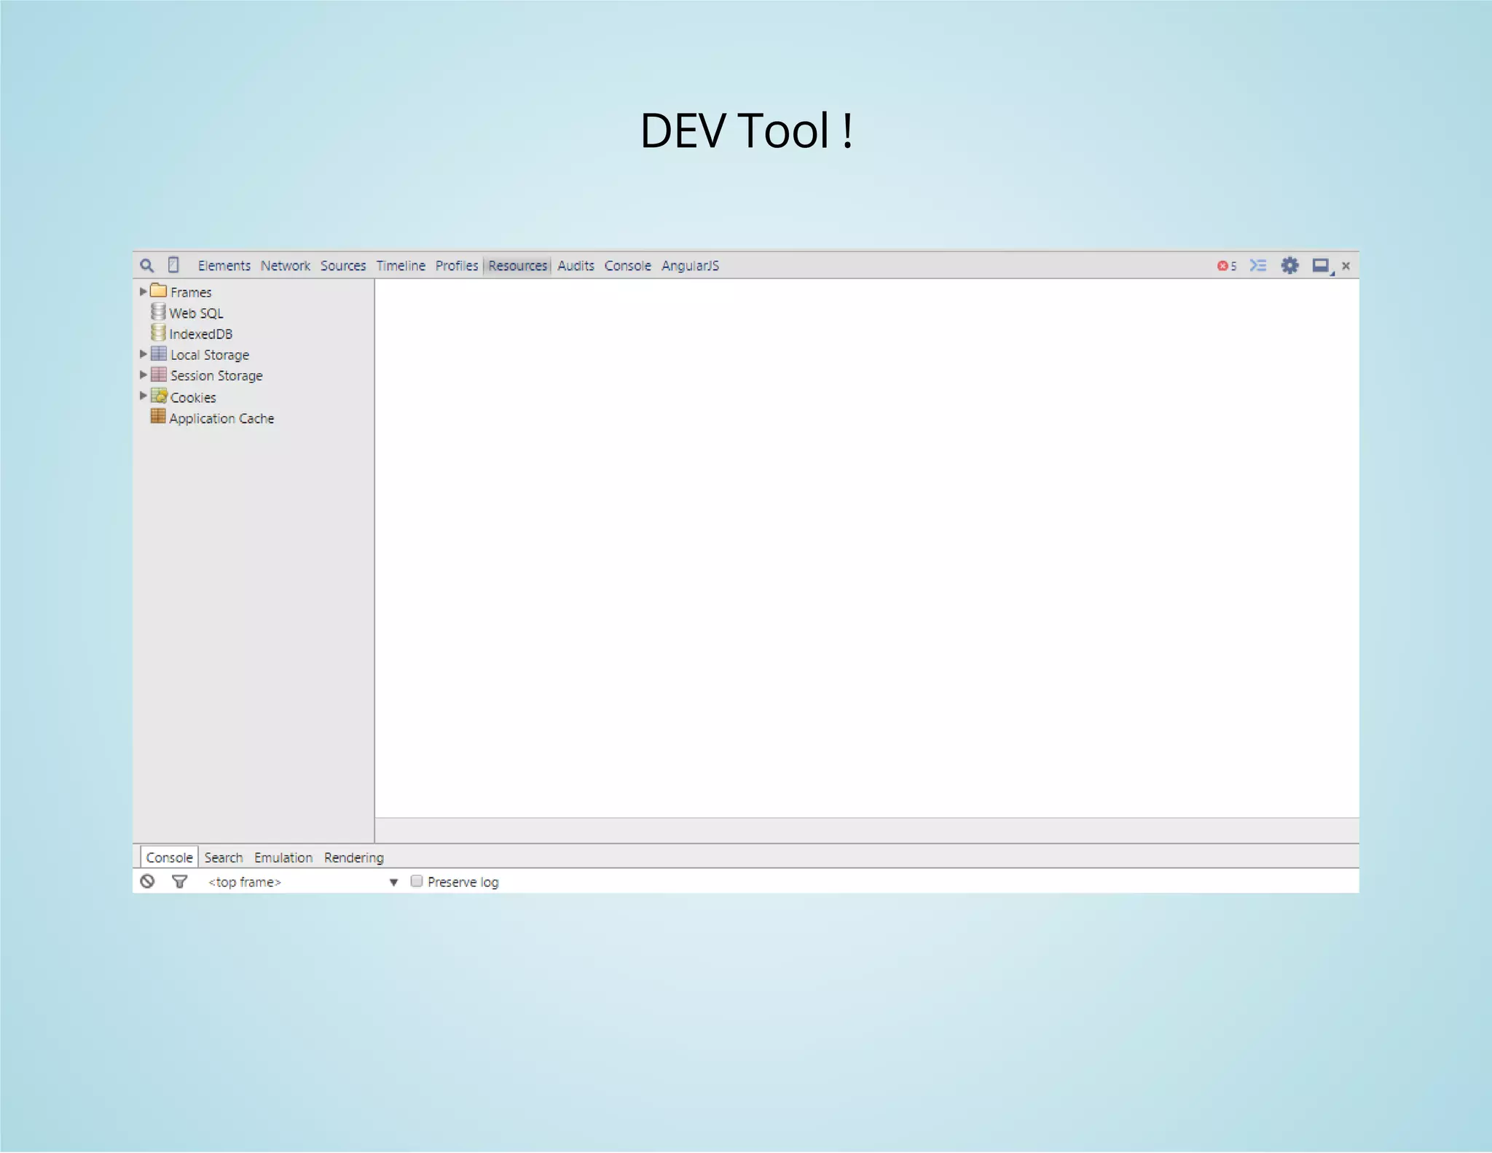Expand the Frames tree node
The height and width of the screenshot is (1153, 1492).
point(143,291)
